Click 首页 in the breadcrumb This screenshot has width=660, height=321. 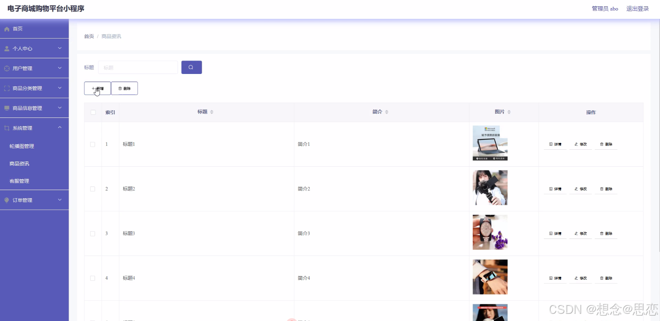click(x=89, y=36)
